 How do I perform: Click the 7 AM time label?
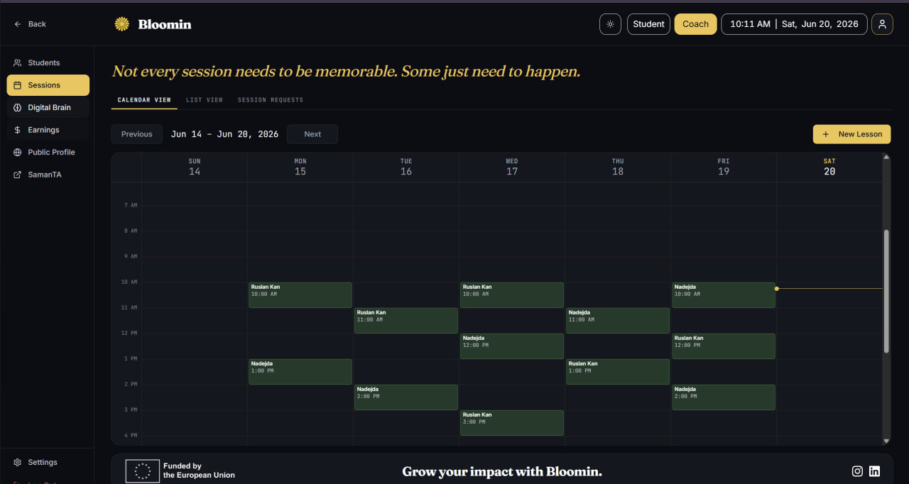131,205
